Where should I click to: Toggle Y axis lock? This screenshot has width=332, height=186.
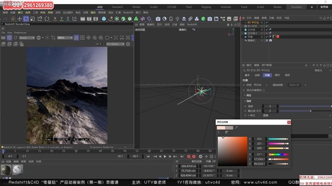coord(61,19)
